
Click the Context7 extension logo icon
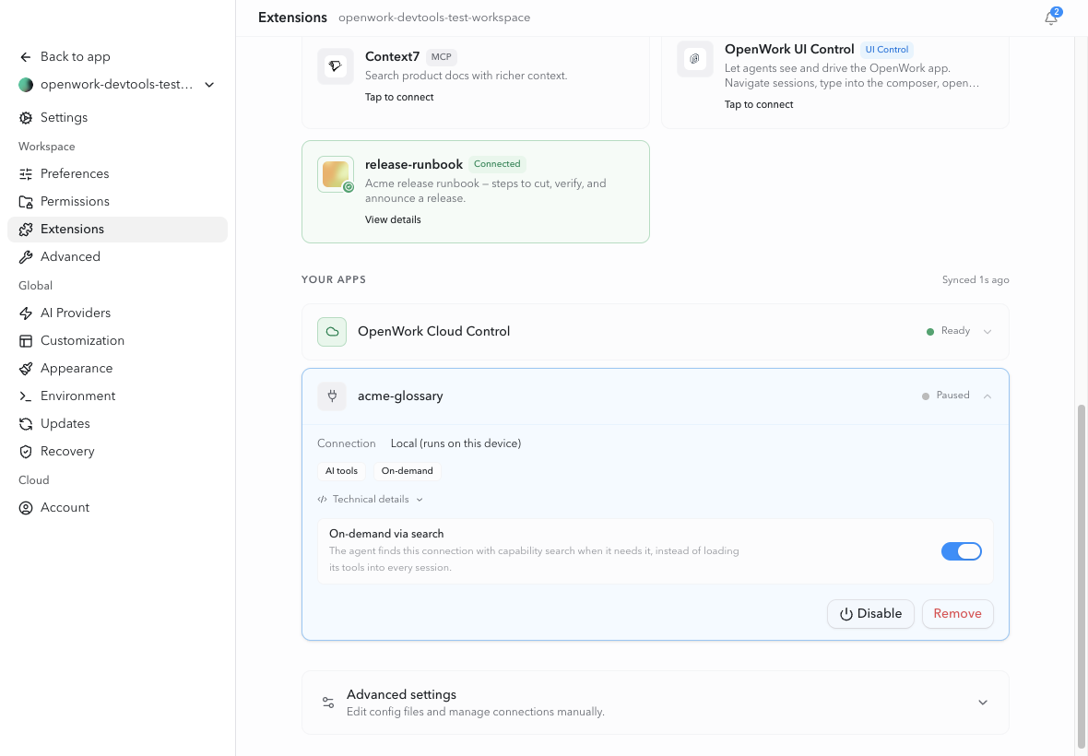335,66
